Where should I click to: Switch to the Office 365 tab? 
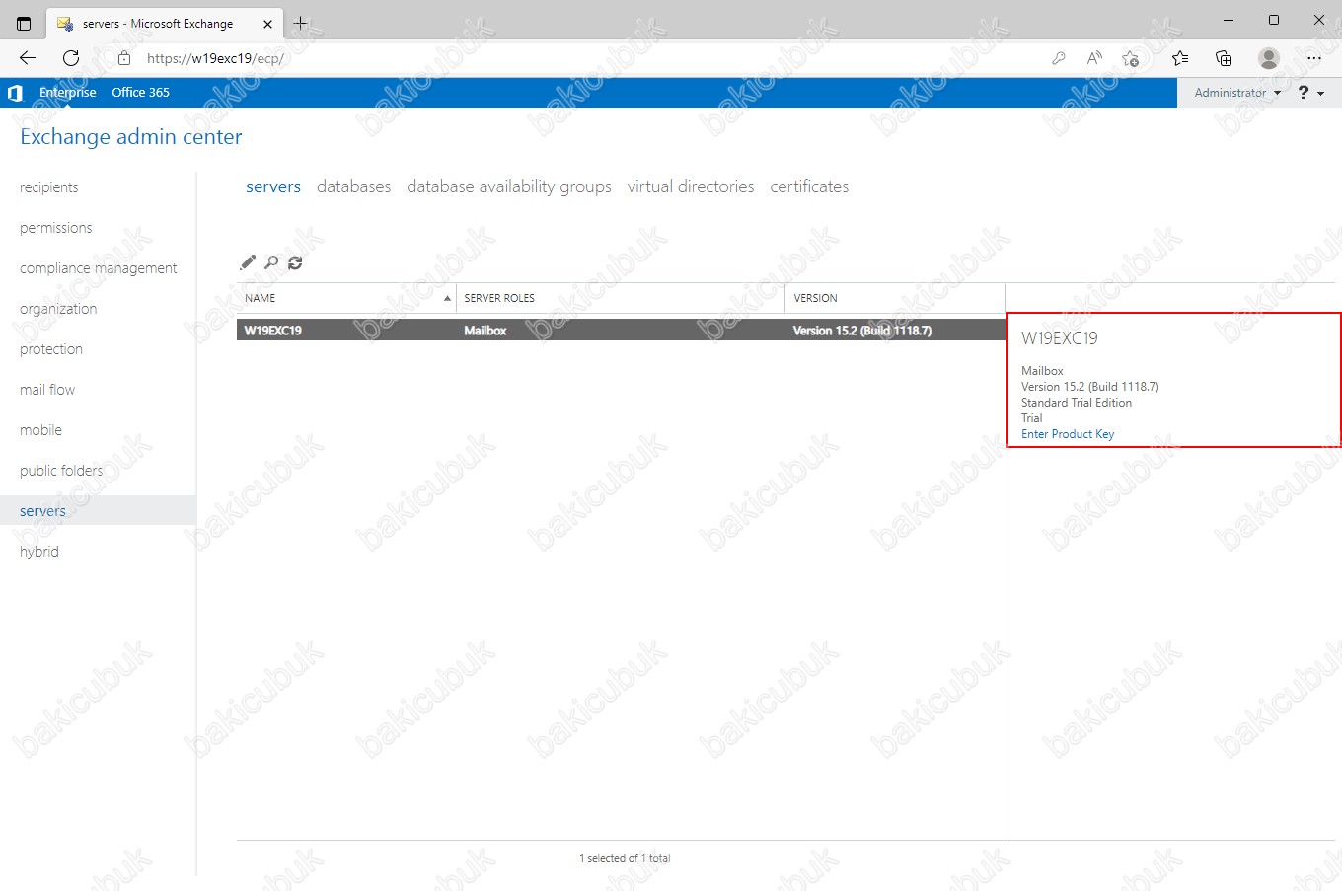pyautogui.click(x=140, y=92)
